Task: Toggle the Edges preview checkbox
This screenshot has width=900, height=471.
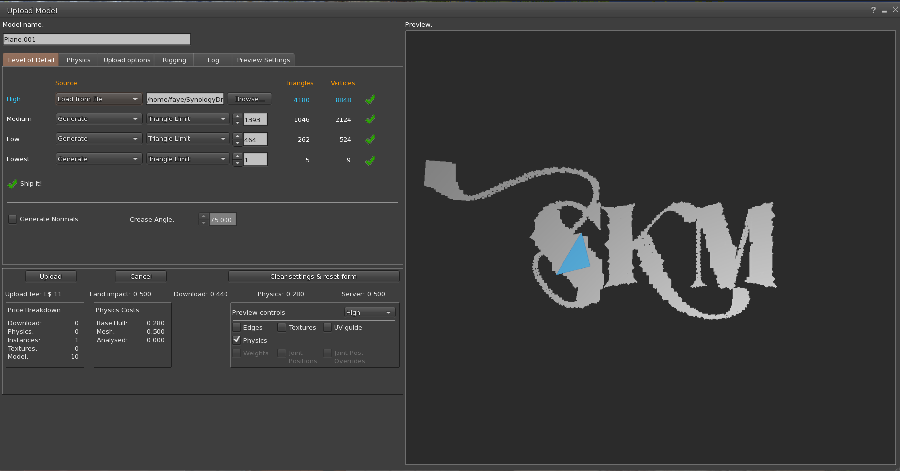Action: click(x=237, y=328)
